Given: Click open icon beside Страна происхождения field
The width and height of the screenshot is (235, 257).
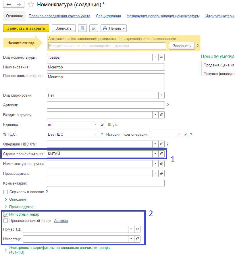Looking at the screenshot, I should point(162,154).
